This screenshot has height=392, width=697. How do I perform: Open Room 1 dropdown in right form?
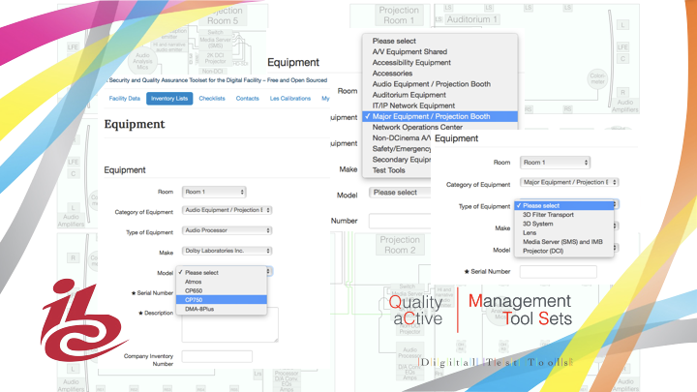[x=555, y=163]
